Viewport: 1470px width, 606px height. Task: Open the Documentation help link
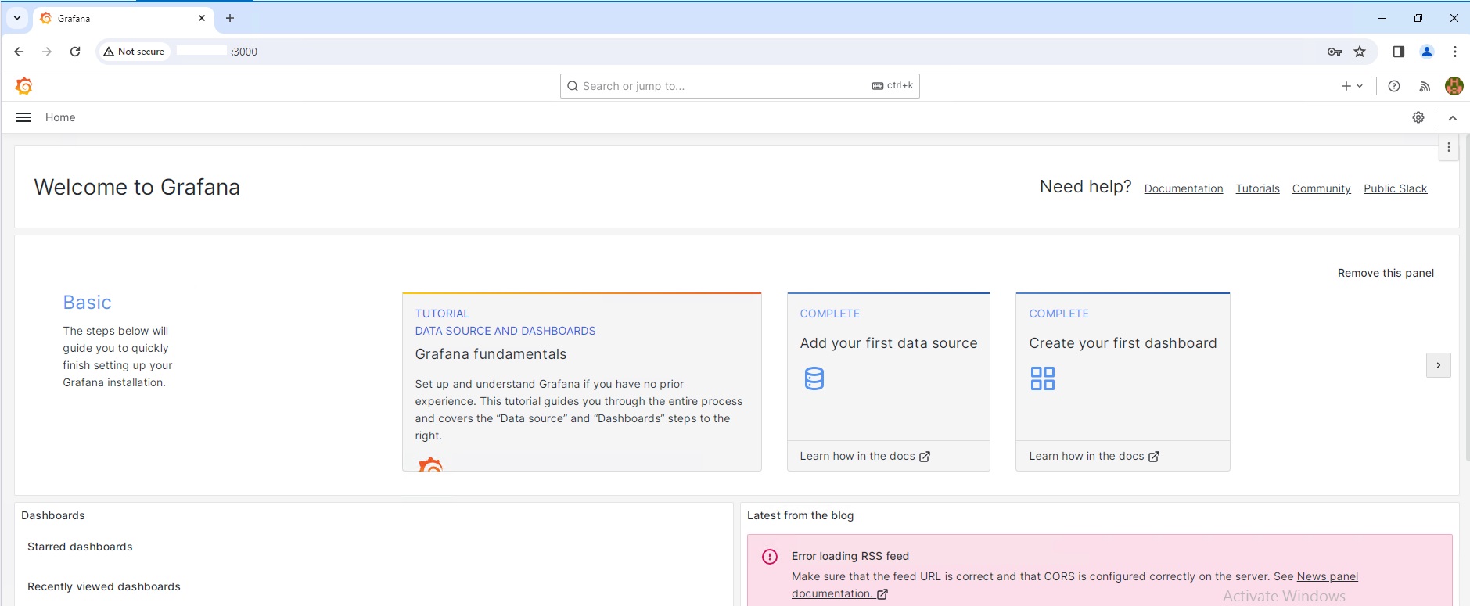click(x=1184, y=188)
